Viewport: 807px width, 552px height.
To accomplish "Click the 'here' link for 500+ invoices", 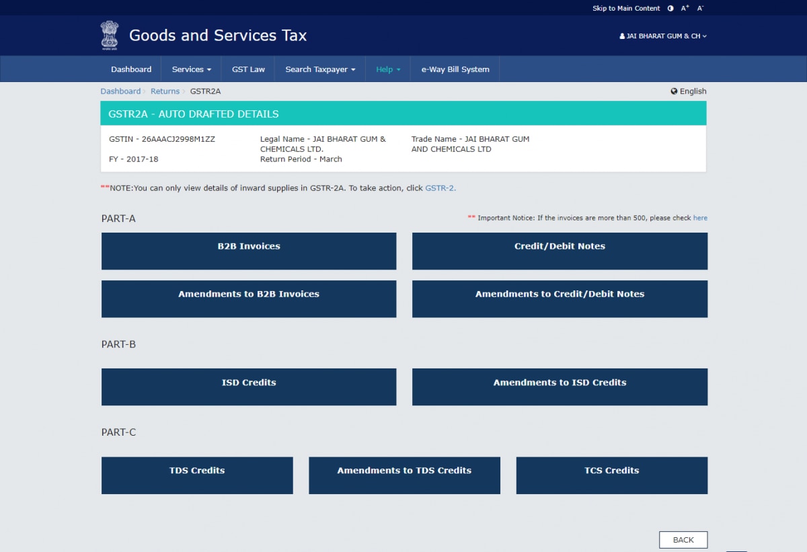I will tap(700, 218).
